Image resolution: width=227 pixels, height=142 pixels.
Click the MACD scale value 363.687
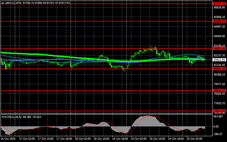click(218, 116)
